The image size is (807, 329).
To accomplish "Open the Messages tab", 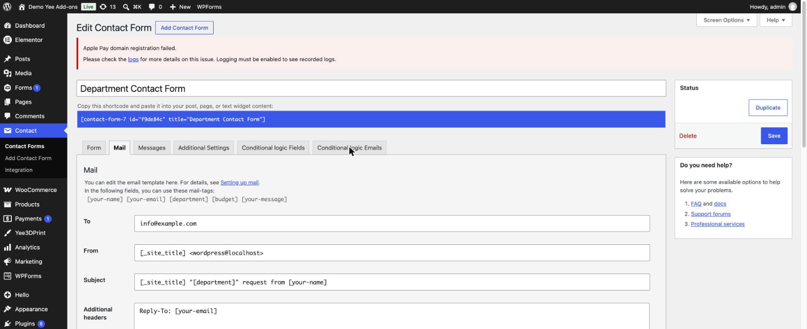I will [152, 148].
